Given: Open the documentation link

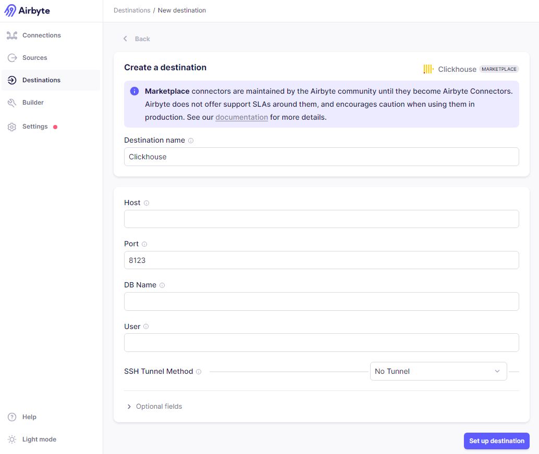Looking at the screenshot, I should coord(242,117).
